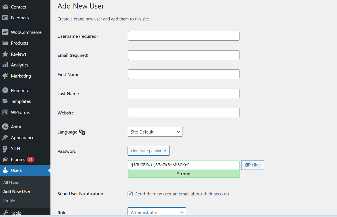Hide the generated password
337x217 pixels.
pos(252,165)
